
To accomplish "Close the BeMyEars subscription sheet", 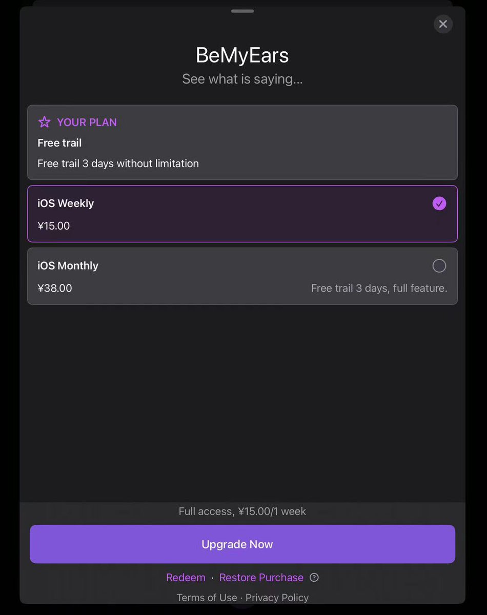I will click(443, 24).
